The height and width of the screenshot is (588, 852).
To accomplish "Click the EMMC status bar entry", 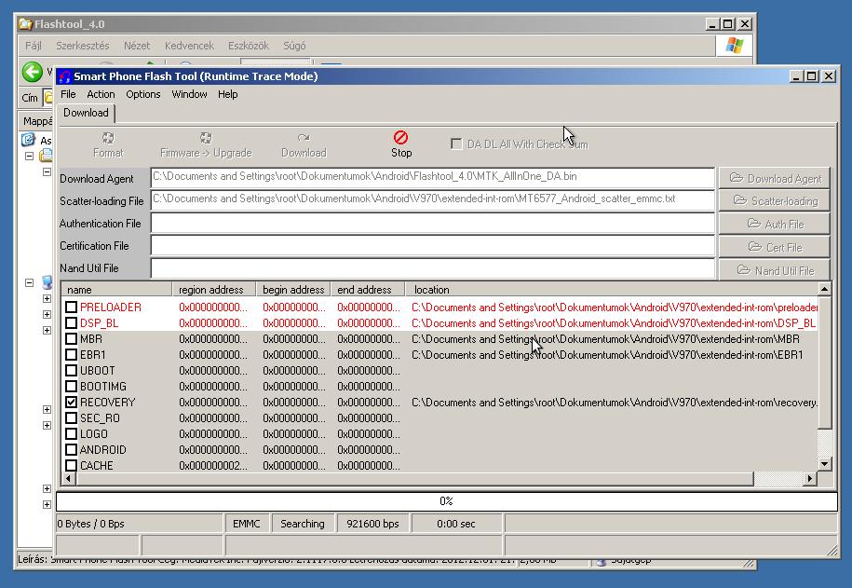I will tap(247, 524).
